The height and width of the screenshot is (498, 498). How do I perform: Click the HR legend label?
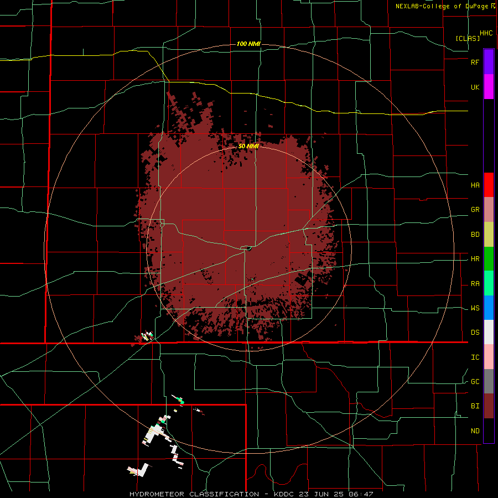(475, 259)
